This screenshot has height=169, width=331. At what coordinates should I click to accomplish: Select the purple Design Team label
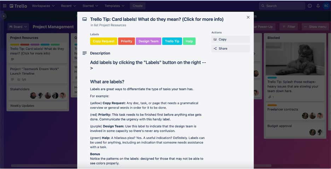(149, 41)
